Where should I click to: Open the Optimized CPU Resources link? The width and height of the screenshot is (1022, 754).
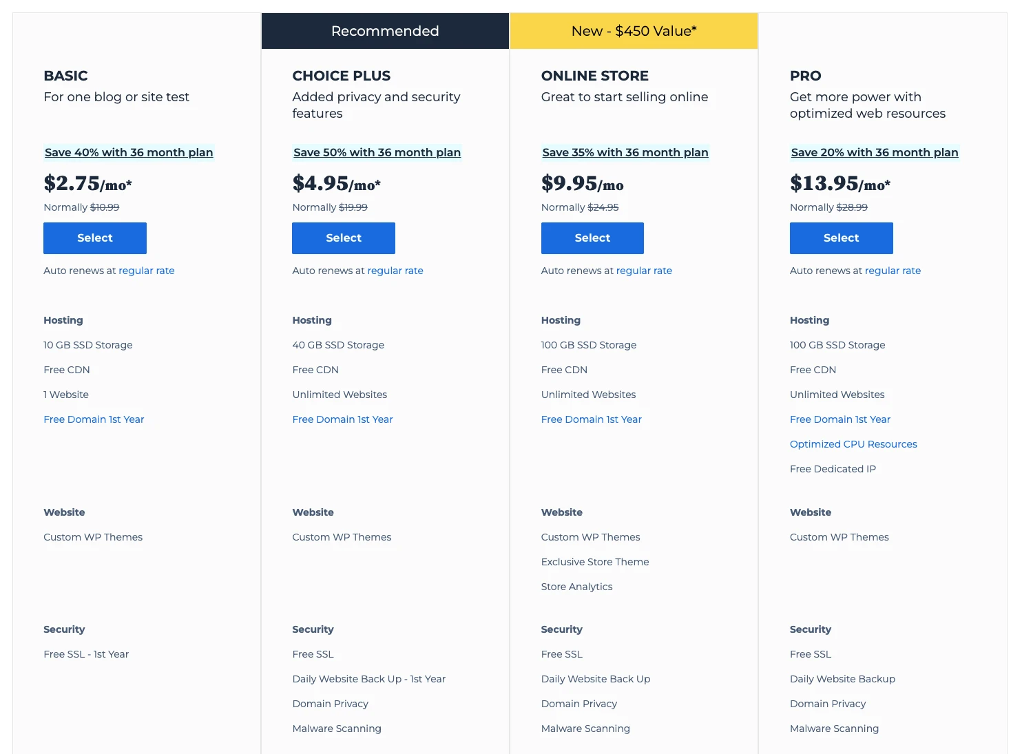(853, 444)
